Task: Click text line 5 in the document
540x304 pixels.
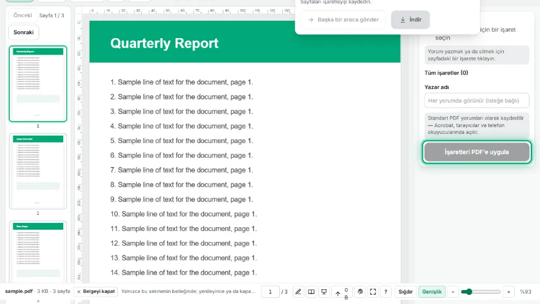Action: coord(182,141)
